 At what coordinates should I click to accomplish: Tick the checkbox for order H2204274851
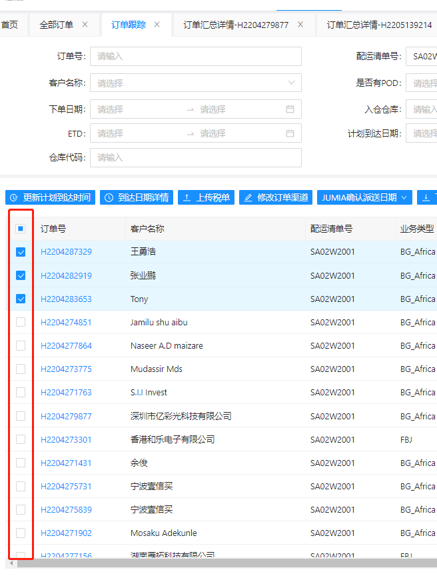[21, 322]
